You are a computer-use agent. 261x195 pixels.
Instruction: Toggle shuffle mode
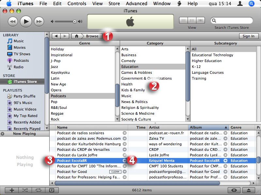(25, 190)
